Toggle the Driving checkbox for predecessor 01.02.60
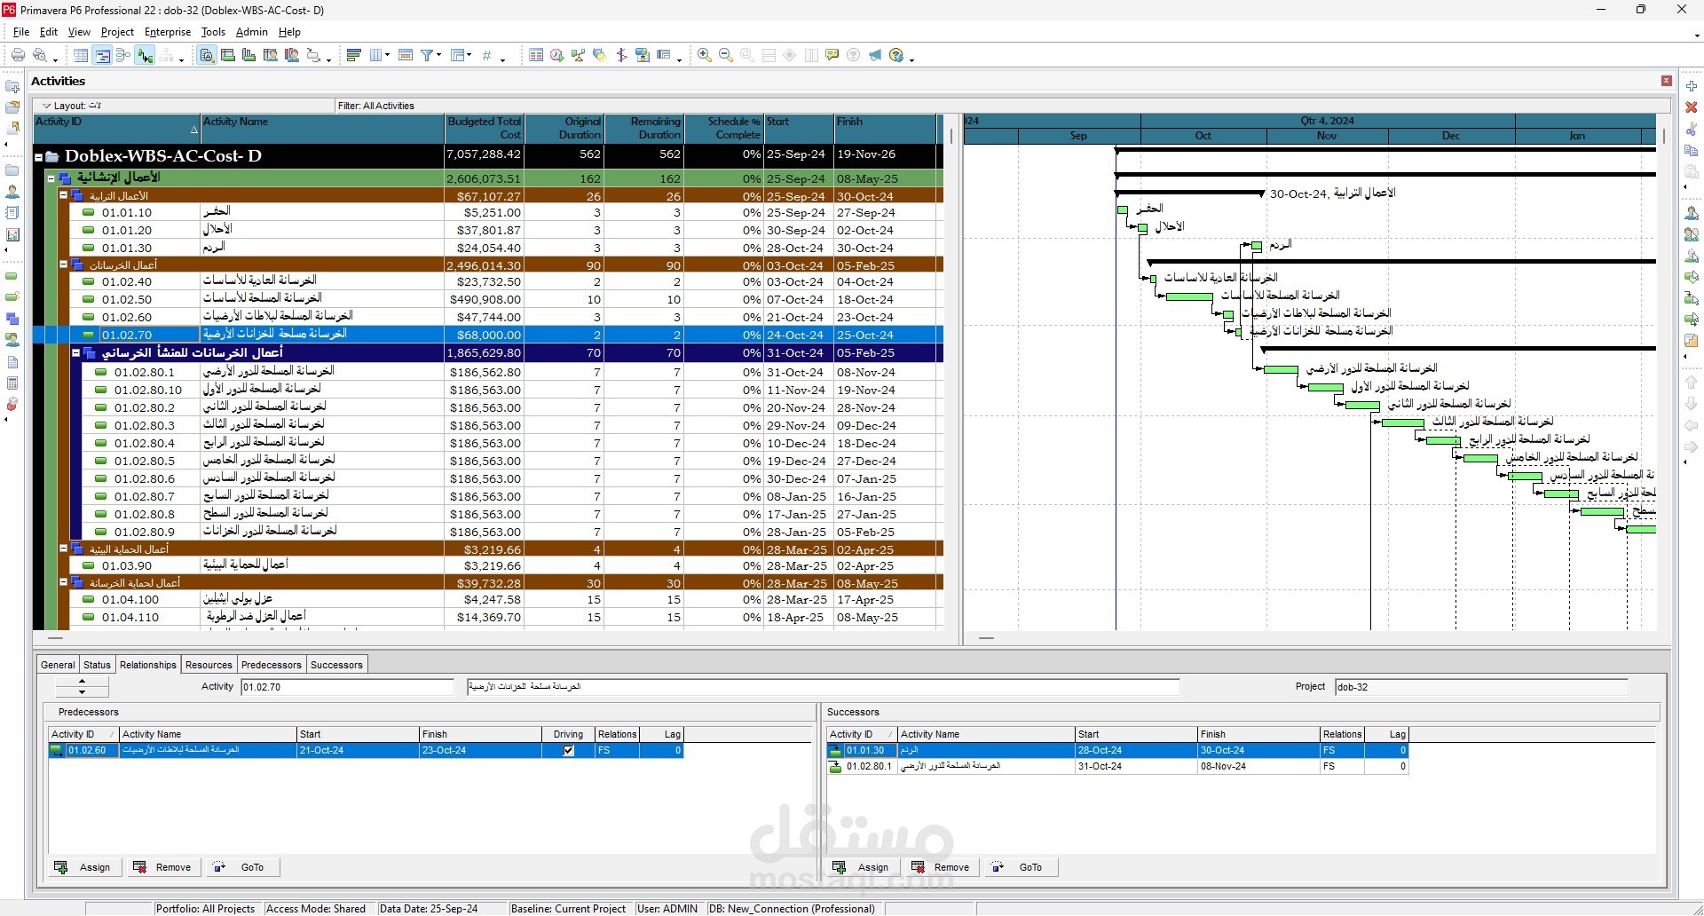 tap(569, 751)
